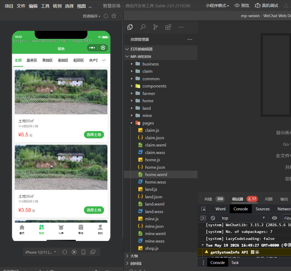Close mini program via capsule circle button
The height and width of the screenshot is (271, 291).
[x=103, y=48]
